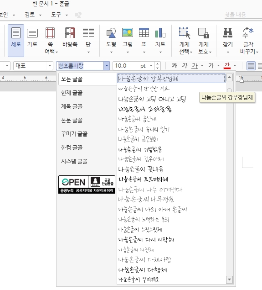Click the 개체 선택 object select tool
Image resolution: width=262 pixels, height=290 pixels.
[x=185, y=41]
